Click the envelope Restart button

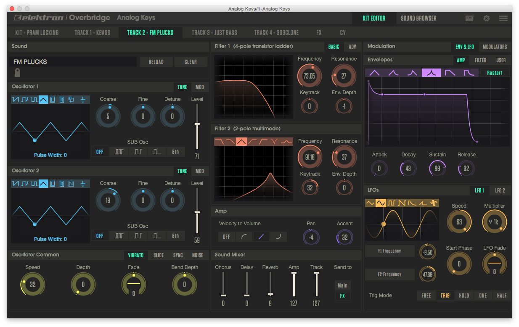495,73
